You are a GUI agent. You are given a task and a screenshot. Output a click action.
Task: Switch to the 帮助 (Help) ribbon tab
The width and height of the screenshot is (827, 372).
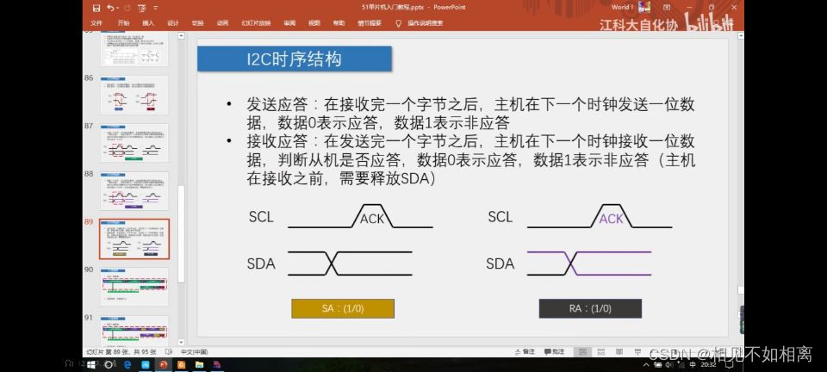coord(339,23)
